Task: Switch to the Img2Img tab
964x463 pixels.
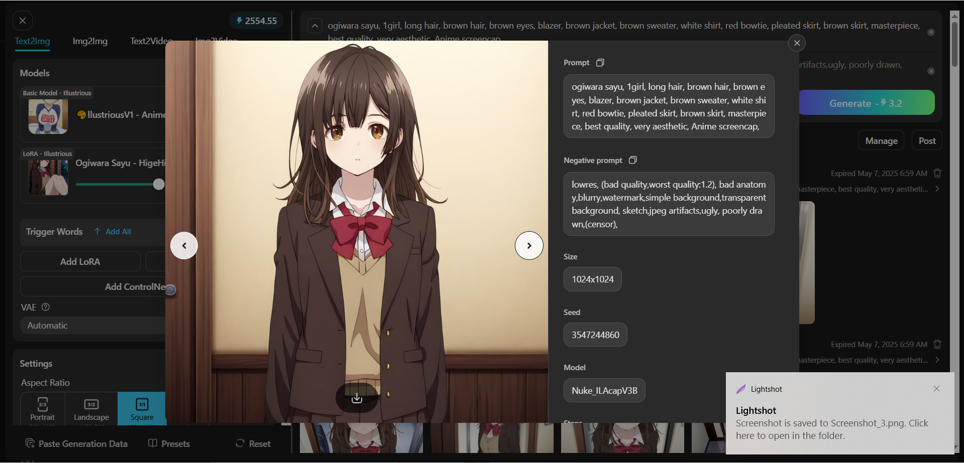Action: (x=90, y=41)
